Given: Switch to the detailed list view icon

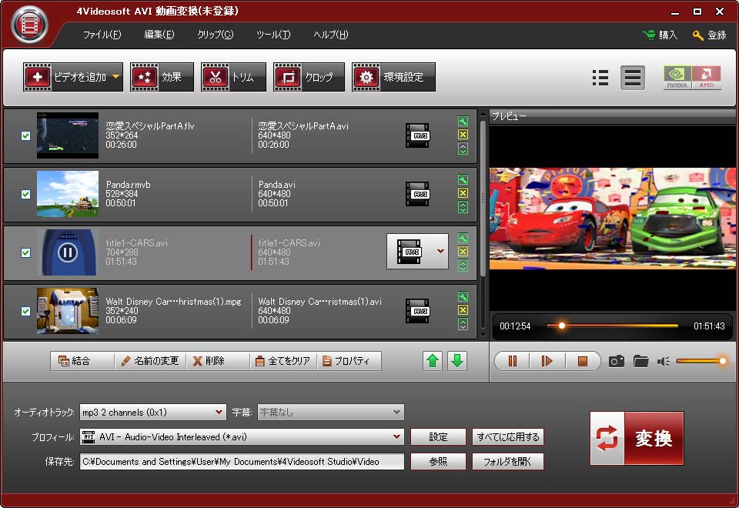Looking at the screenshot, I should pyautogui.click(x=601, y=78).
